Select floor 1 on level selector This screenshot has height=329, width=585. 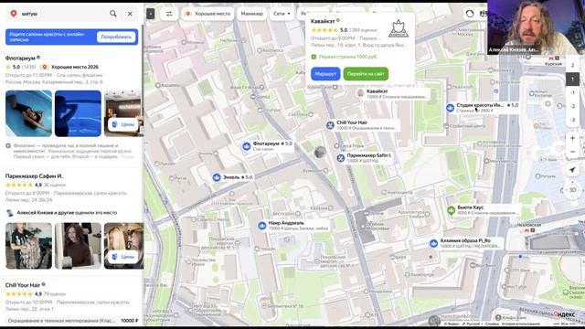573,80
